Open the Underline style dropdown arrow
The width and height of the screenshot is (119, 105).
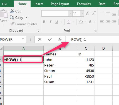61,22
